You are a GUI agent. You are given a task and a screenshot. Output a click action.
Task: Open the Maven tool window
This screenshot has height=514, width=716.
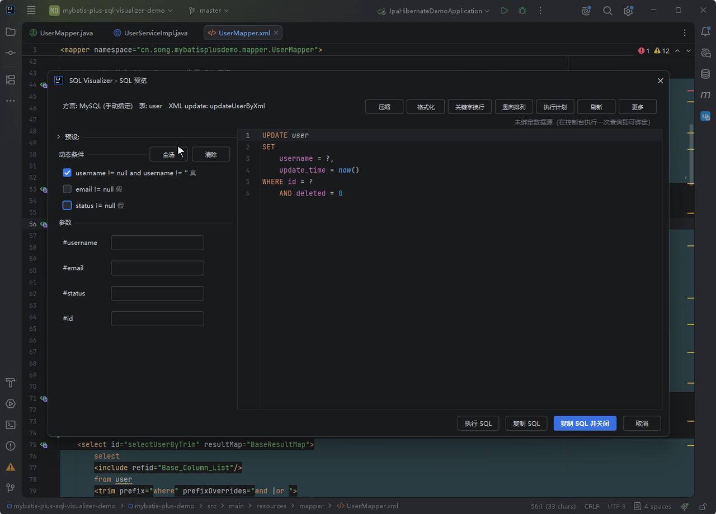click(705, 96)
